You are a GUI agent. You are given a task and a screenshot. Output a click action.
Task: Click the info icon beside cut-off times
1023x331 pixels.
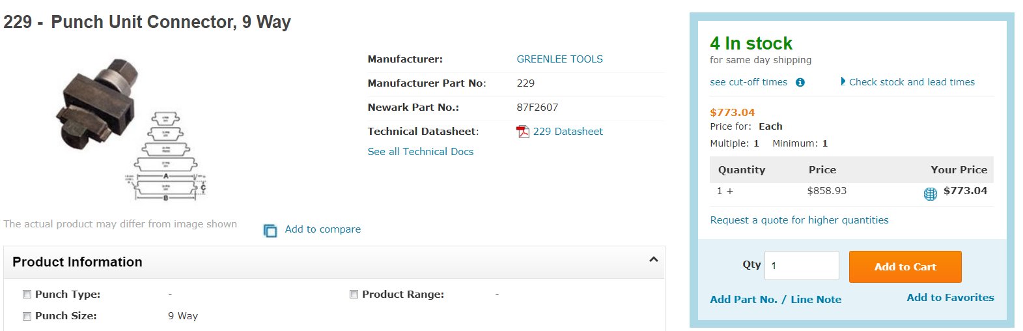800,82
